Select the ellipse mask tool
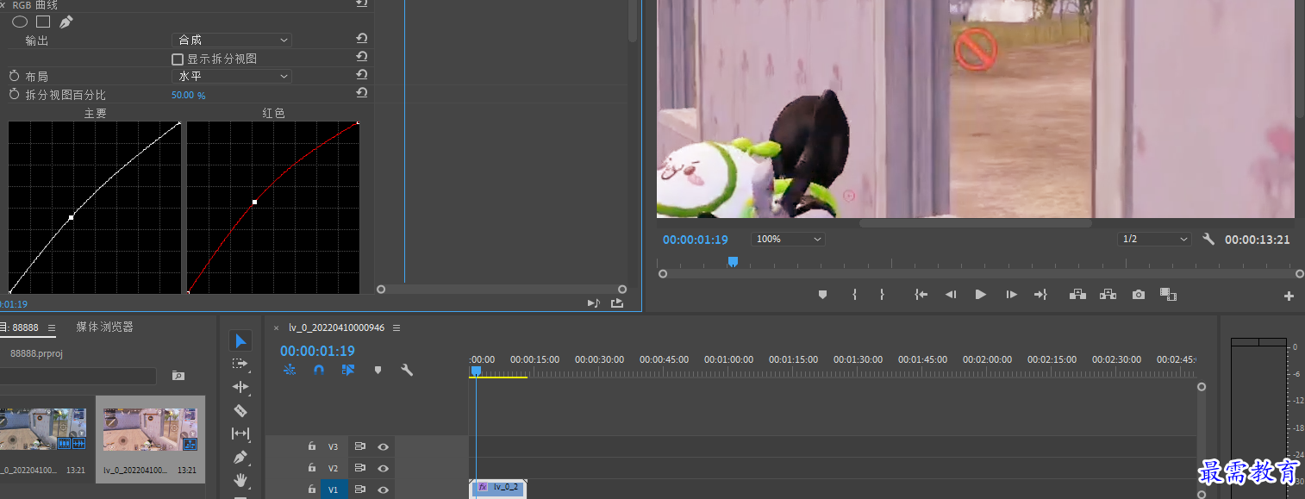1305x499 pixels. click(19, 22)
